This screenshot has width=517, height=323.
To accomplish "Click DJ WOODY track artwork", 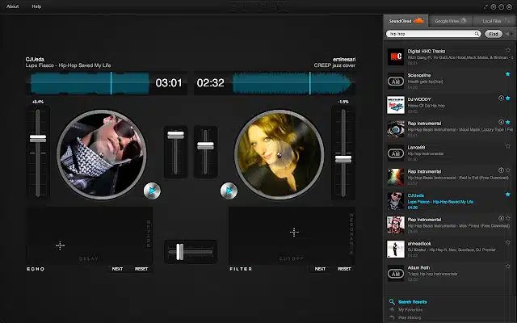I will click(396, 105).
